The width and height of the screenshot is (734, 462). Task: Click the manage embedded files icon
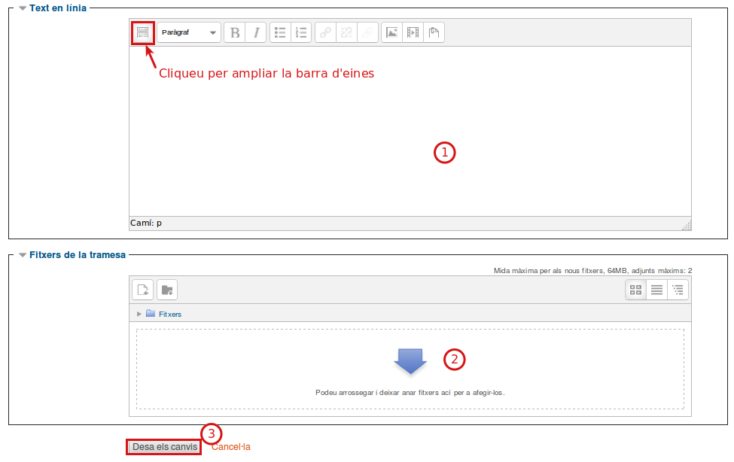click(x=434, y=32)
